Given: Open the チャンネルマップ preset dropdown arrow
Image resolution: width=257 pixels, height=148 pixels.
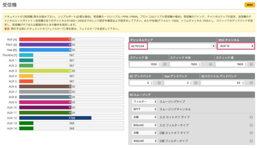Looking at the screenshot, I should [213, 46].
